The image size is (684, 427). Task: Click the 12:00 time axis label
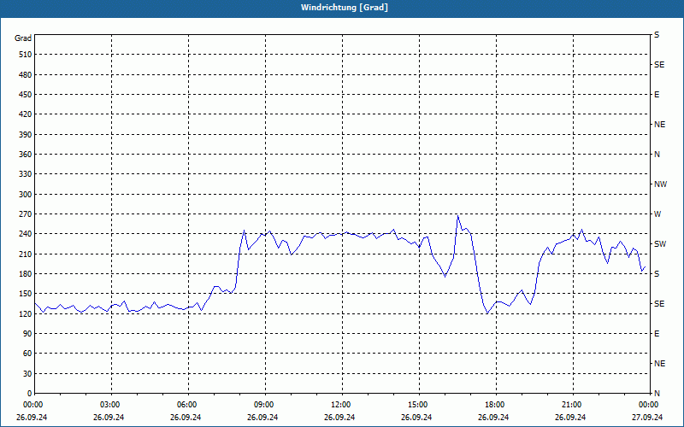pyautogui.click(x=340, y=405)
